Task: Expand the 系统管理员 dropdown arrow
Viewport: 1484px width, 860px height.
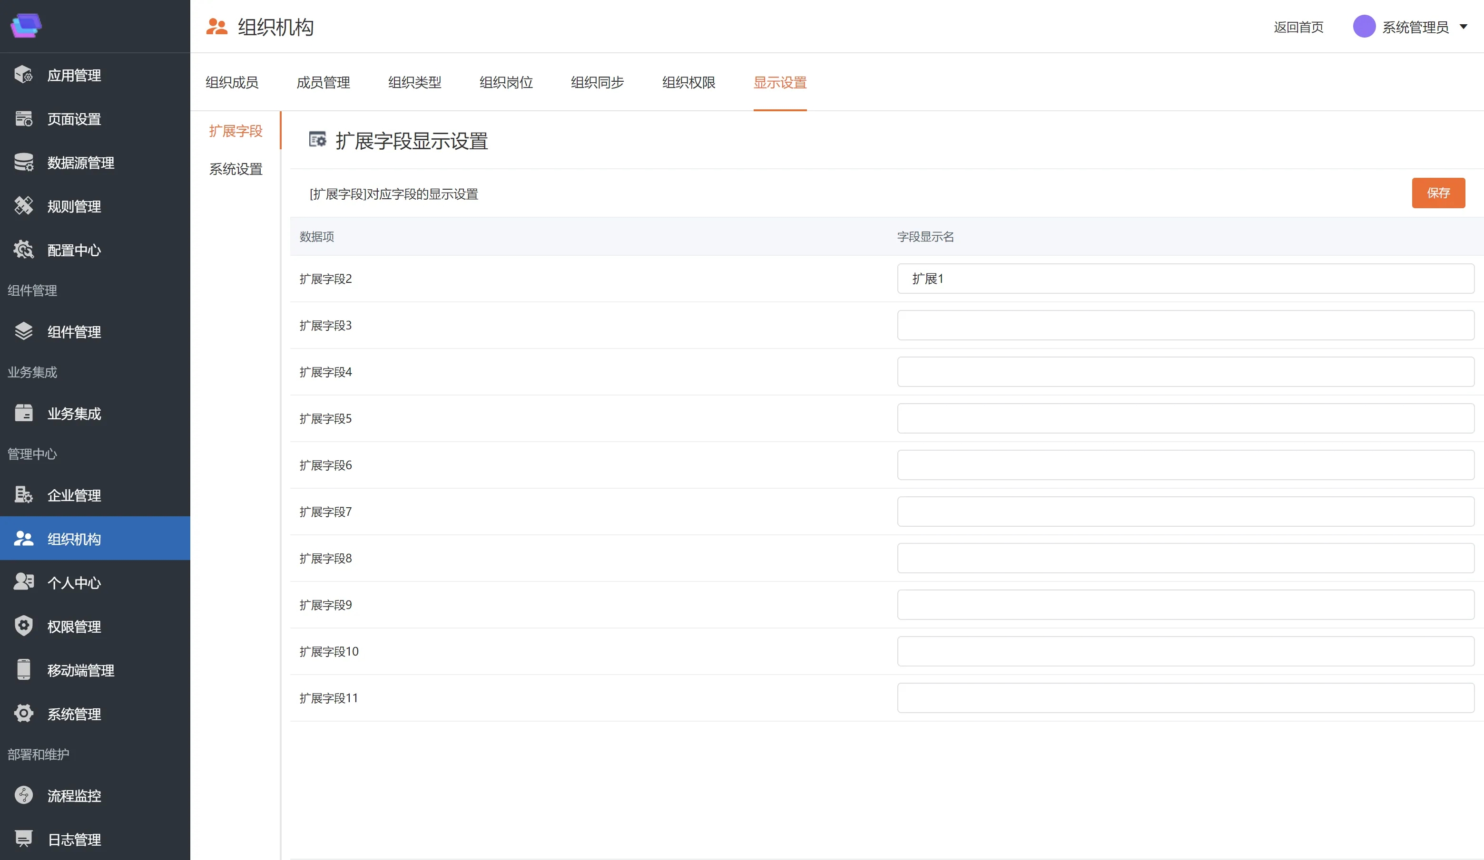Action: click(x=1464, y=27)
